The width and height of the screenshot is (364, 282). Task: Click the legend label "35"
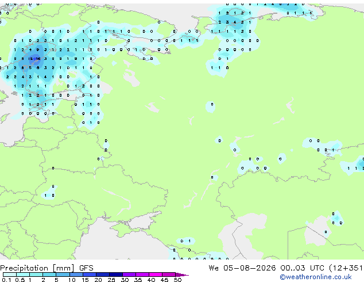pyautogui.click(x=138, y=280)
